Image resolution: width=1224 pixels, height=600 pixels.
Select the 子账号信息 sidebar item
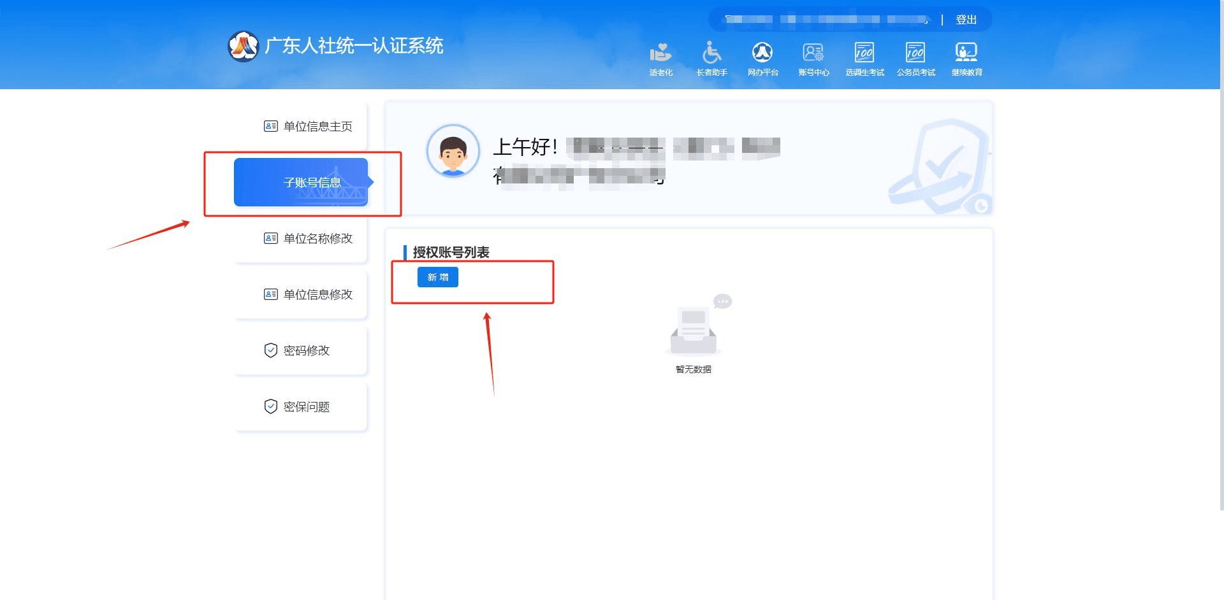(x=301, y=182)
